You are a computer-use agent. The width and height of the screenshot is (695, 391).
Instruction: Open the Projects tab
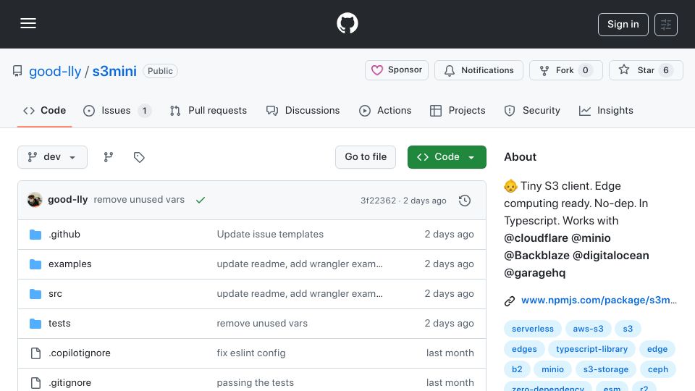[x=458, y=110]
